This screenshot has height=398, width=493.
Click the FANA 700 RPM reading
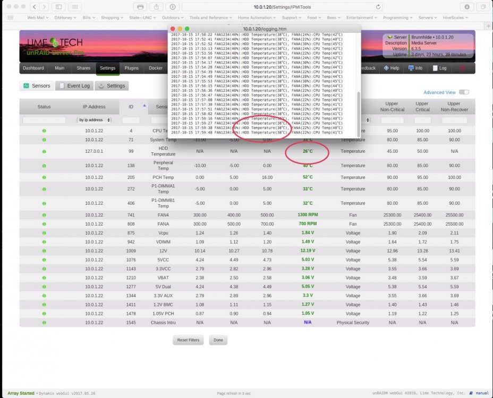click(x=308, y=223)
